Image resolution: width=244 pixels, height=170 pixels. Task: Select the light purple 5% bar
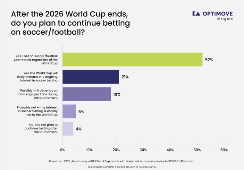[69, 112]
